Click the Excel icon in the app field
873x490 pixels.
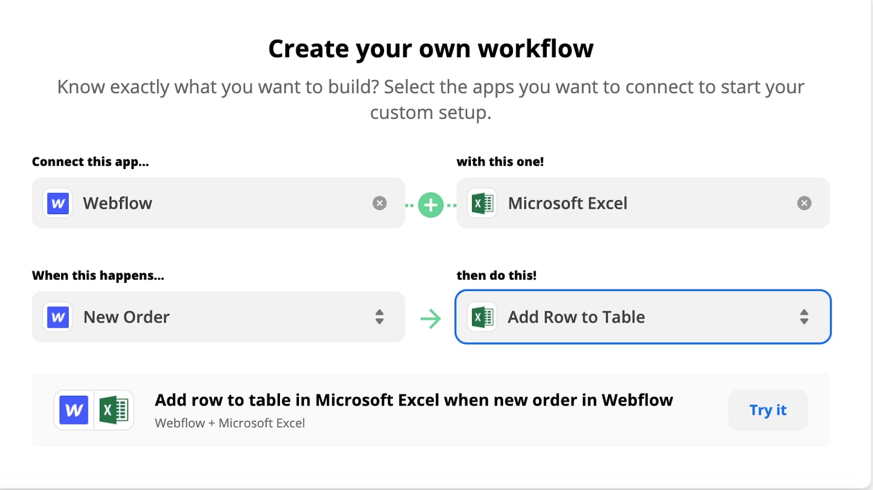tap(482, 203)
